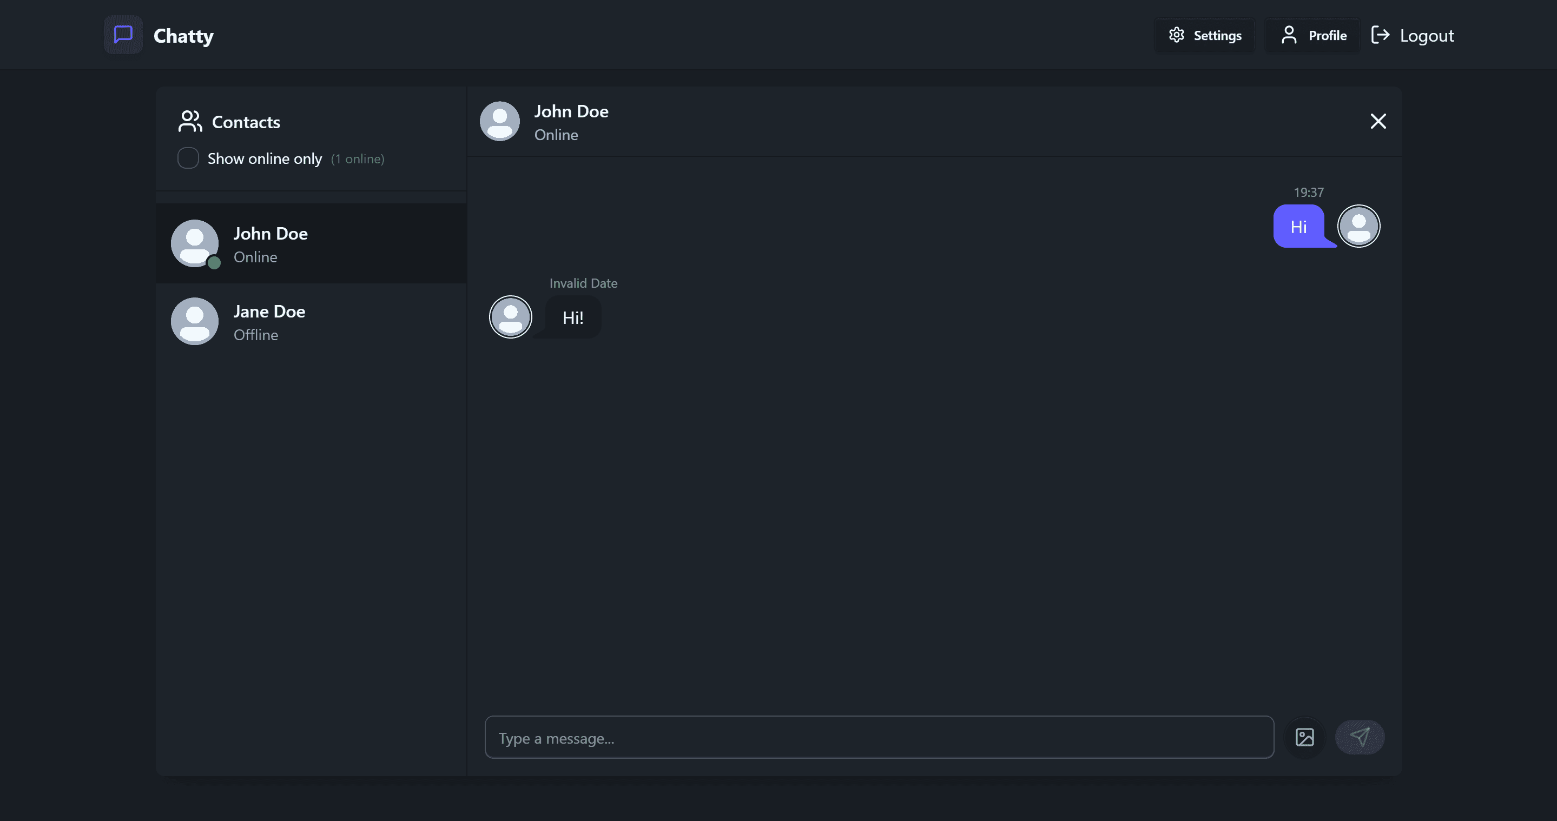Click the purple Hi message bubble

click(x=1299, y=227)
